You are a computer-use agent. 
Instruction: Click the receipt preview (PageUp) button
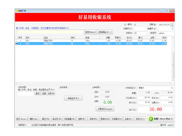click(x=105, y=109)
